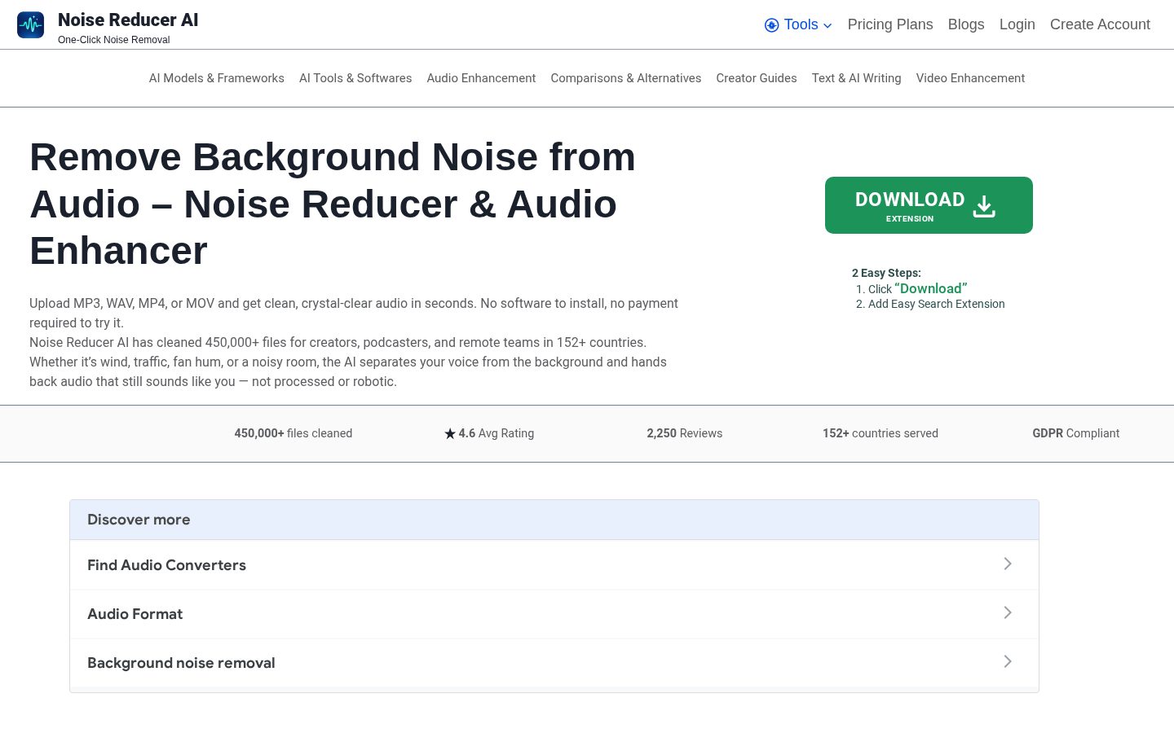Click the "2 Easy Steps:" heading
1174x733 pixels.
(886, 273)
